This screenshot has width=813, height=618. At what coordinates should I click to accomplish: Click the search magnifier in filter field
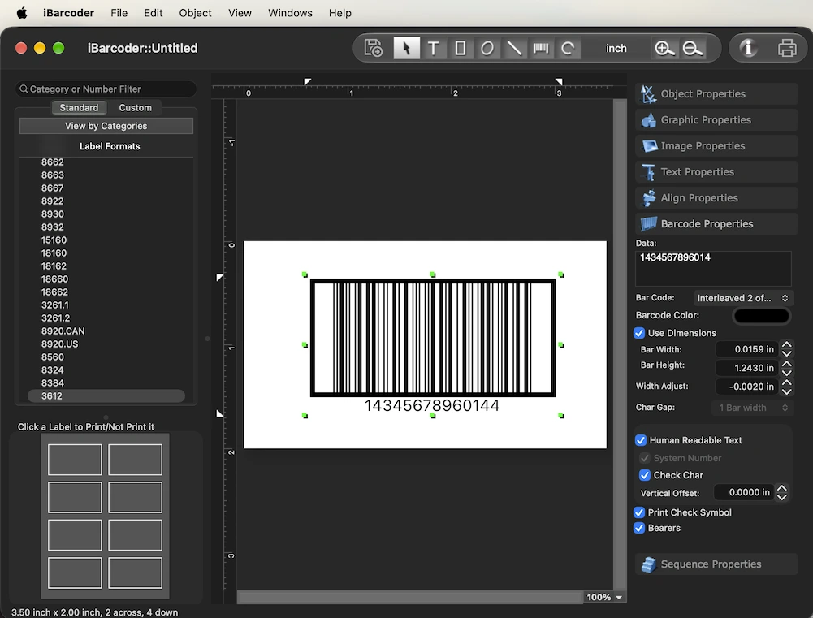(x=24, y=89)
